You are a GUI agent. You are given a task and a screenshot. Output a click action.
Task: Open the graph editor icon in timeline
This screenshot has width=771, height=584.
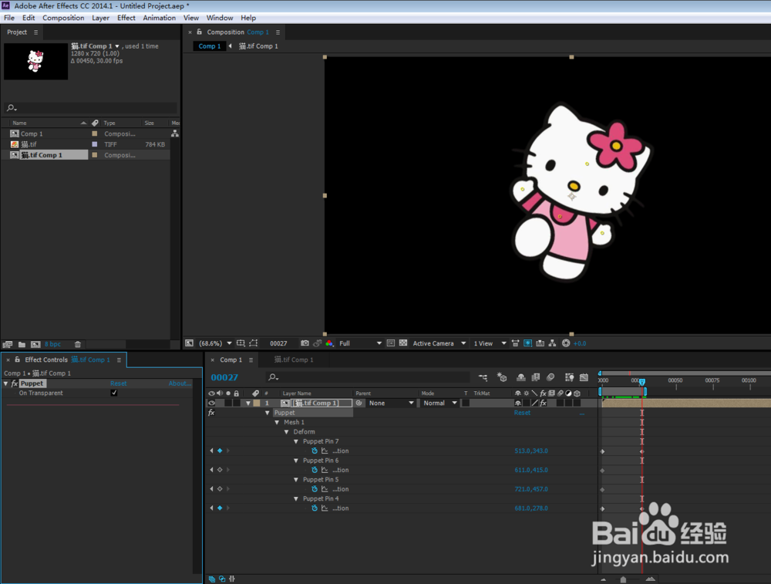pos(584,377)
